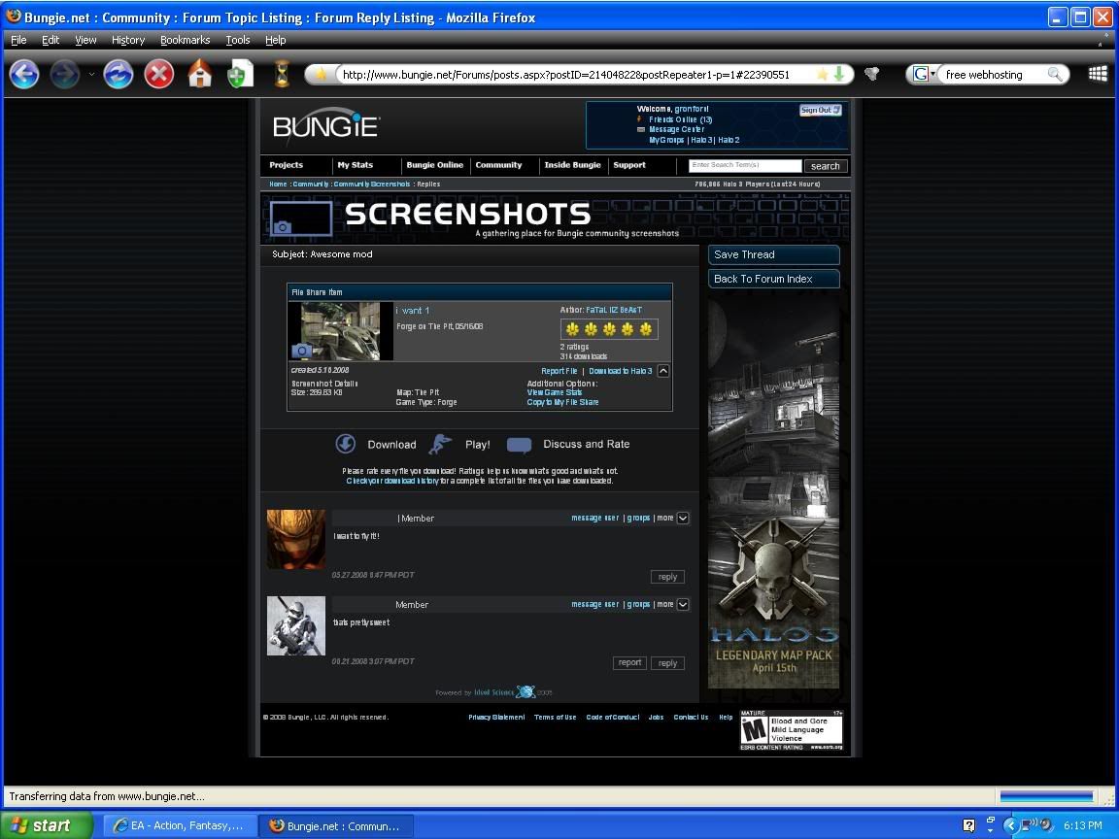Click Back To Forum Index button
Viewport: 1119px width, 839px height.
(773, 279)
